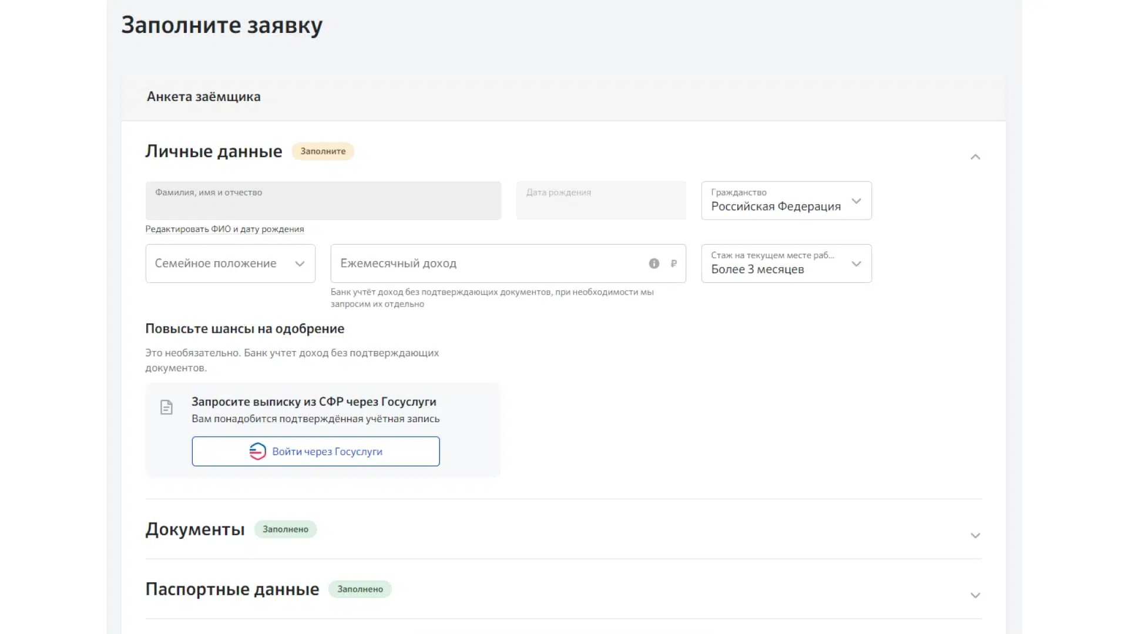The image size is (1128, 634).
Task: Click the Заполнено badge next to Документы
Action: pos(286,530)
